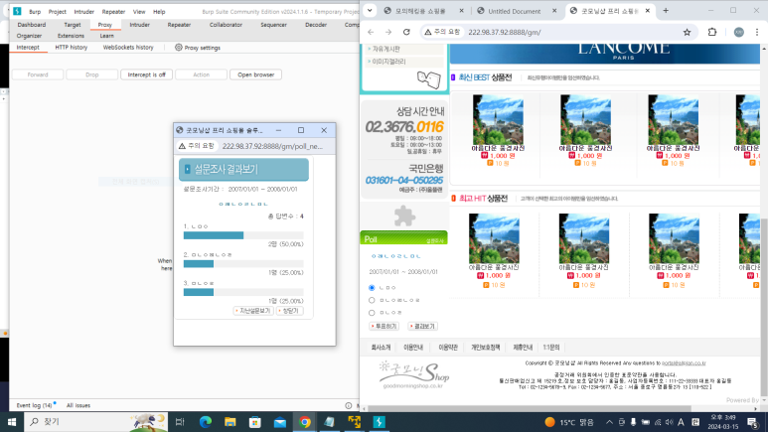The height and width of the screenshot is (432, 768).
Task: Open the Help menu
Action: click(159, 11)
